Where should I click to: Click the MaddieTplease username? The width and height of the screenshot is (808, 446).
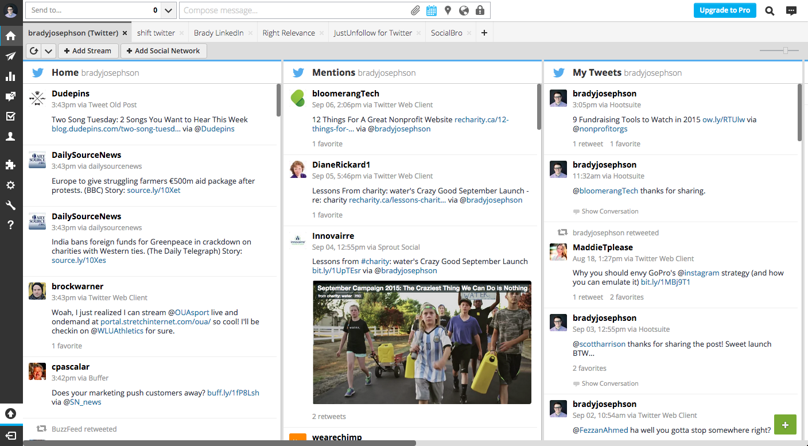click(603, 247)
